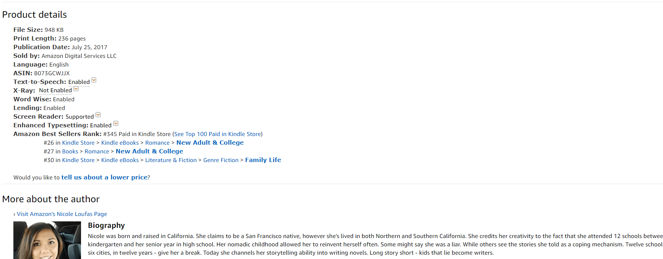Screen dimensions: 663x259
Task: Click the author photo thumbnail
Action: coord(47,240)
